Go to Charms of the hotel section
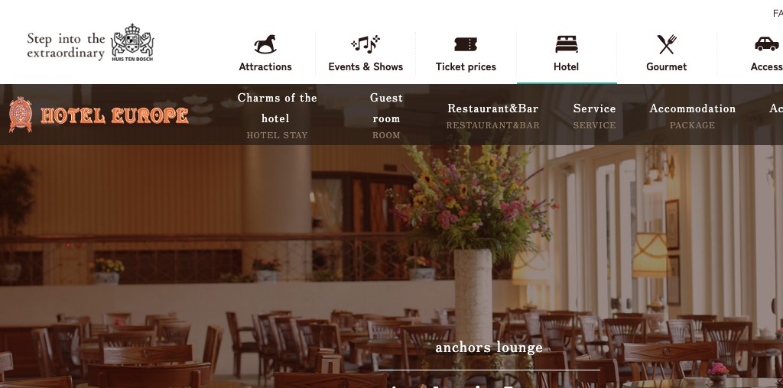 277,115
